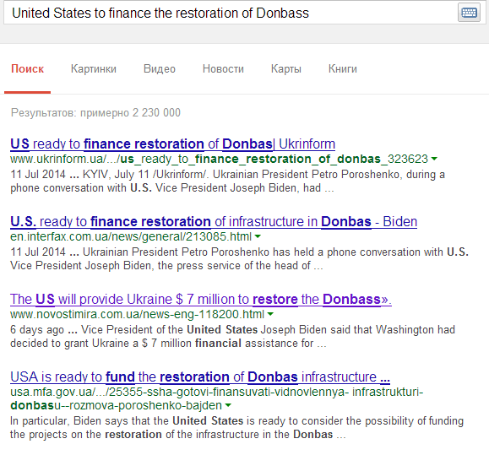Viewport: 489px width, 455px height.
Task: Open the Карты tab
Action: click(286, 68)
